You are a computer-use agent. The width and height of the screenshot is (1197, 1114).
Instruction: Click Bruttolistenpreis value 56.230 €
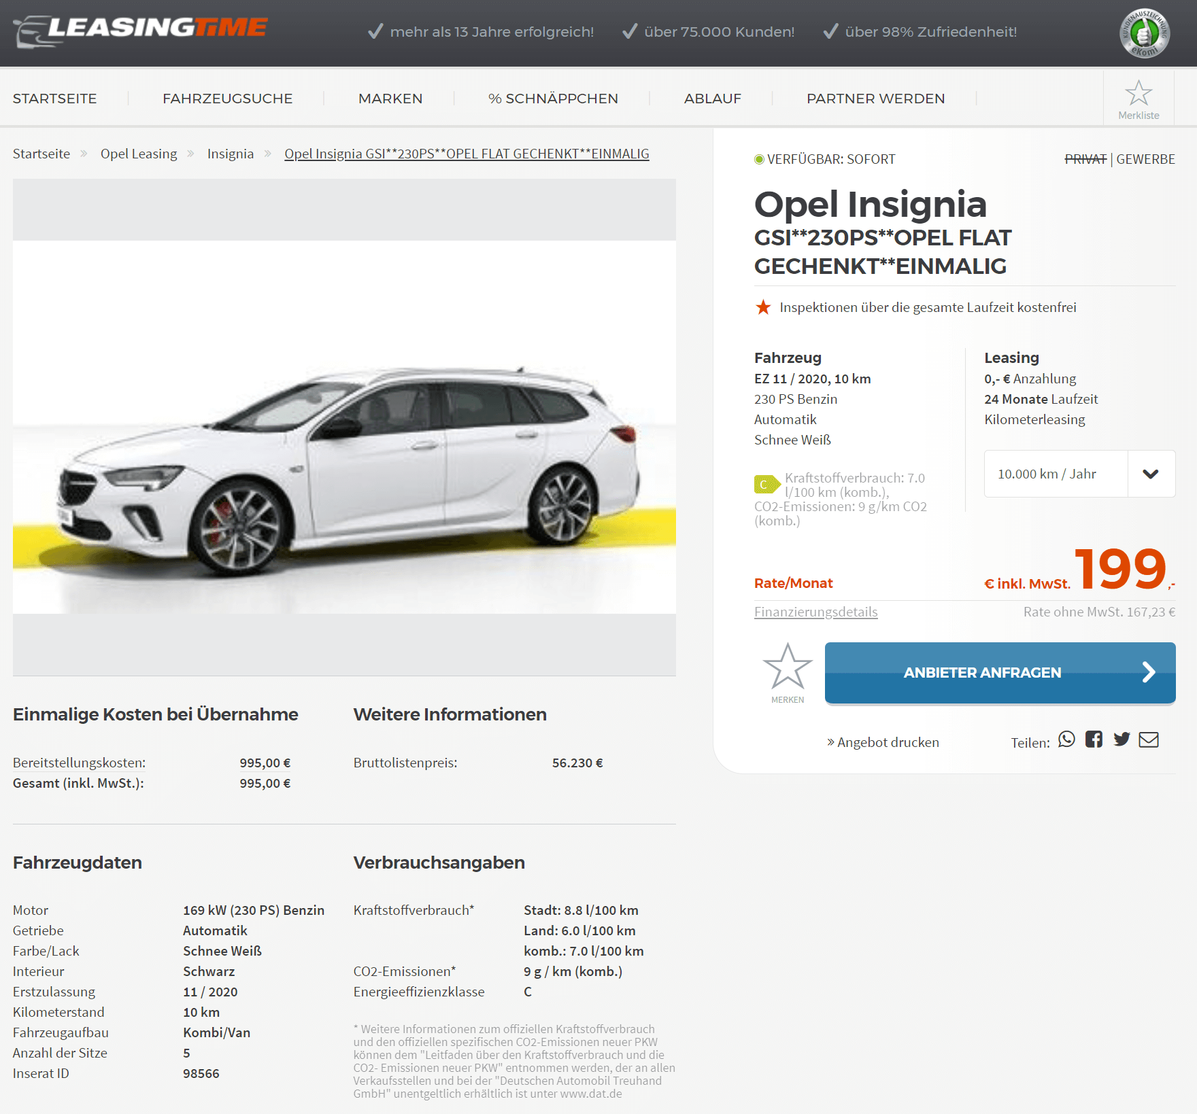[577, 763]
